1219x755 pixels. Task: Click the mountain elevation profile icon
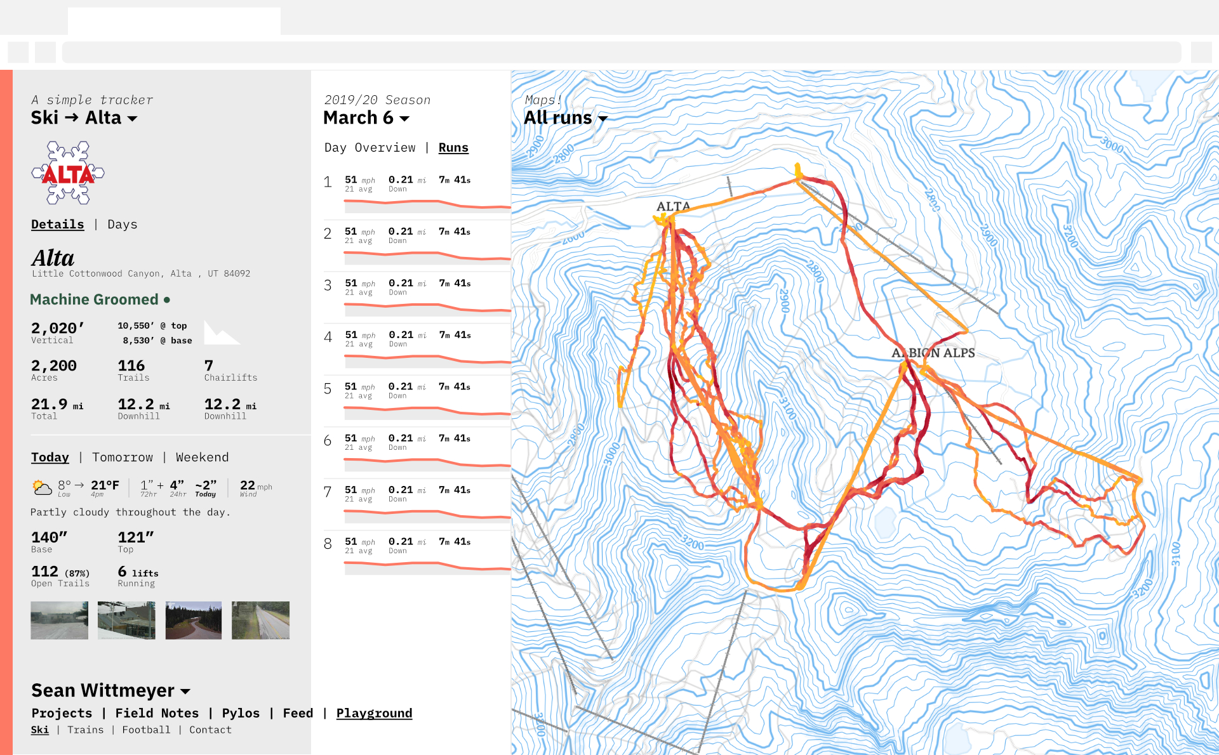click(x=221, y=332)
